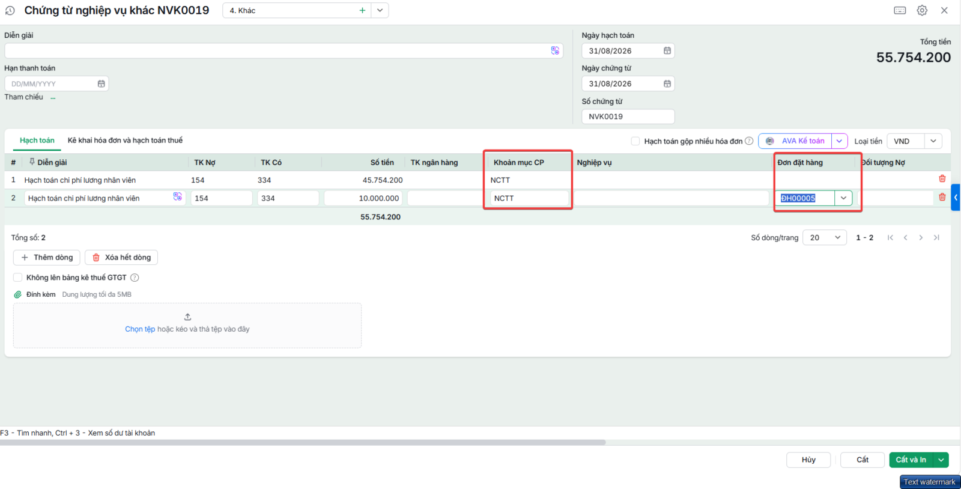Expand the Loại tiền VND dropdown

(933, 141)
